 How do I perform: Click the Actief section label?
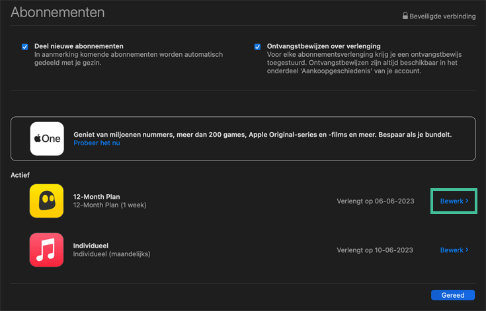pyautogui.click(x=20, y=175)
